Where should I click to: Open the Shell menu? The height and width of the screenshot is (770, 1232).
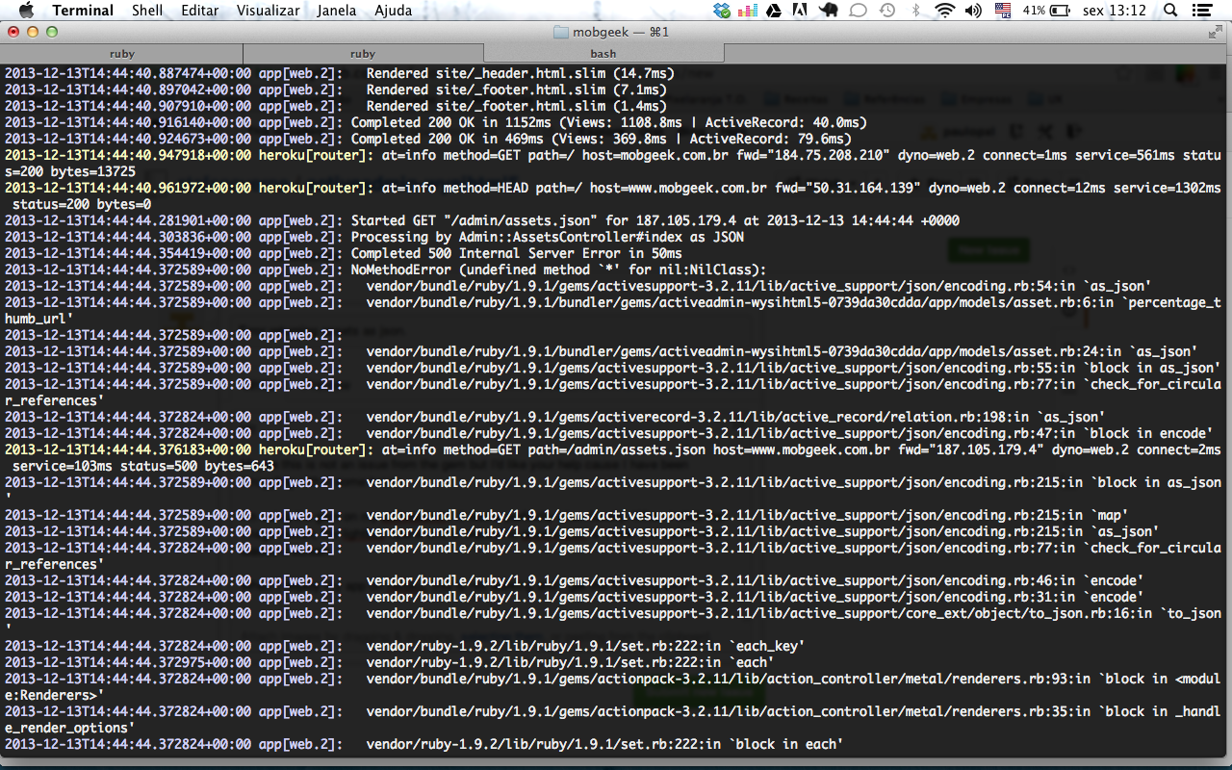pyautogui.click(x=147, y=11)
